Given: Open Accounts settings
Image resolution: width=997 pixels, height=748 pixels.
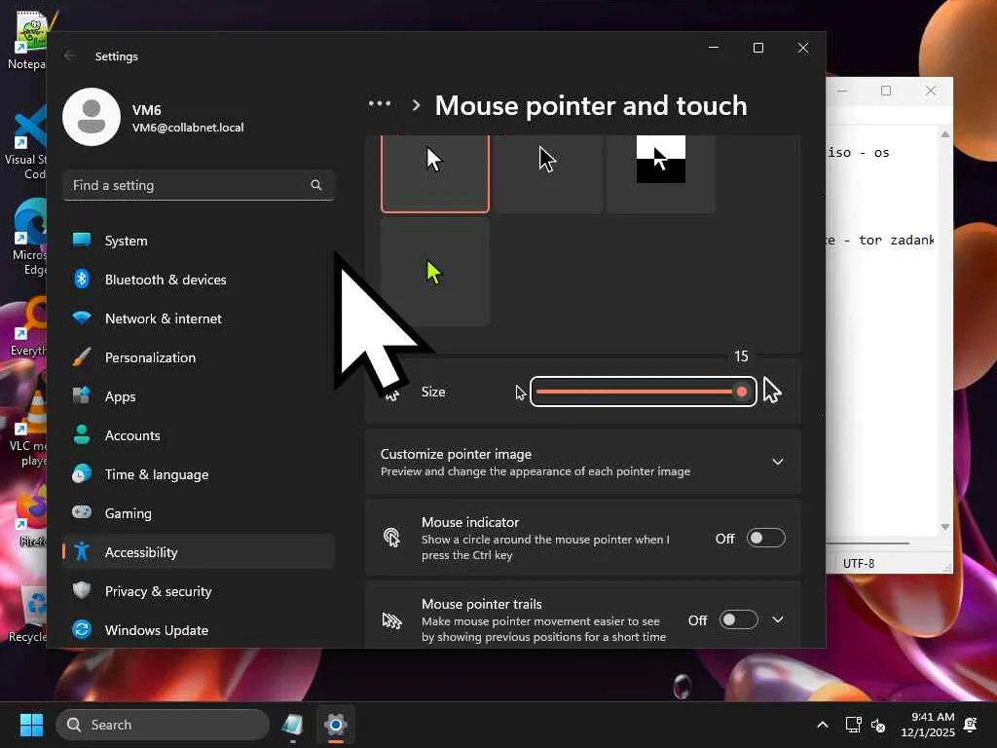Looking at the screenshot, I should [x=199, y=435].
